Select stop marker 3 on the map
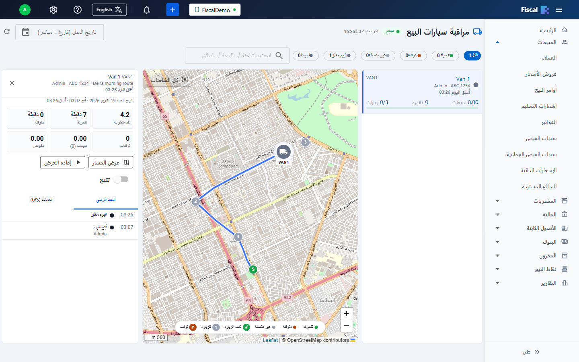The width and height of the screenshot is (579, 362). (306, 142)
